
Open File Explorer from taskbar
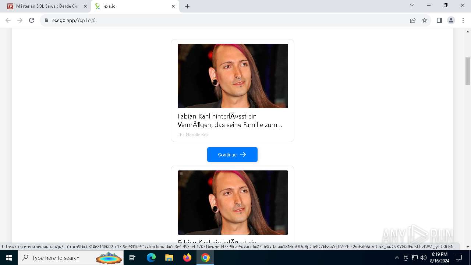pyautogui.click(x=169, y=258)
